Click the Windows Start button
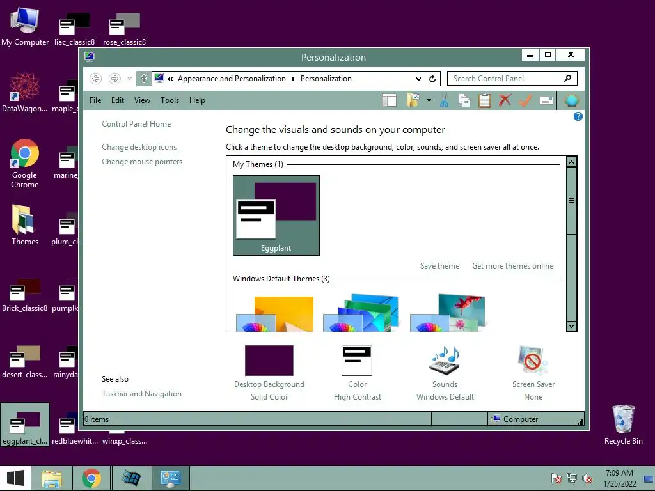Image resolution: width=655 pixels, height=491 pixels. (15, 478)
